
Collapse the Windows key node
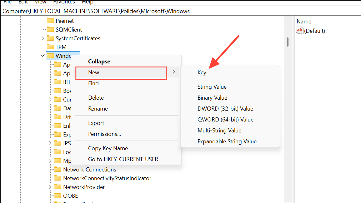[x=43, y=55]
